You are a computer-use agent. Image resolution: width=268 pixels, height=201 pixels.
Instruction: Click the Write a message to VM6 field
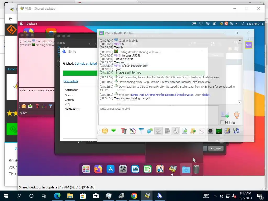point(158,115)
